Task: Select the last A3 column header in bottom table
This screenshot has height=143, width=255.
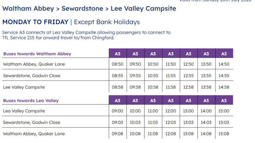Action: click(x=224, y=100)
